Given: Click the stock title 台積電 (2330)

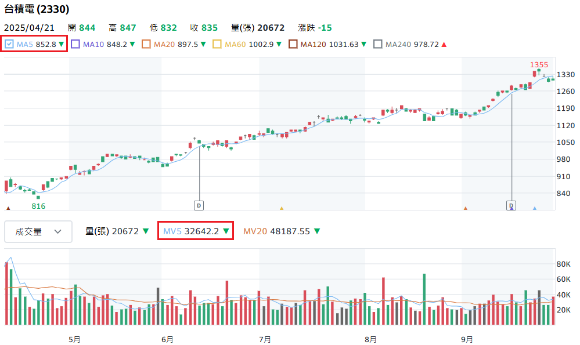Looking at the screenshot, I should pos(37,9).
